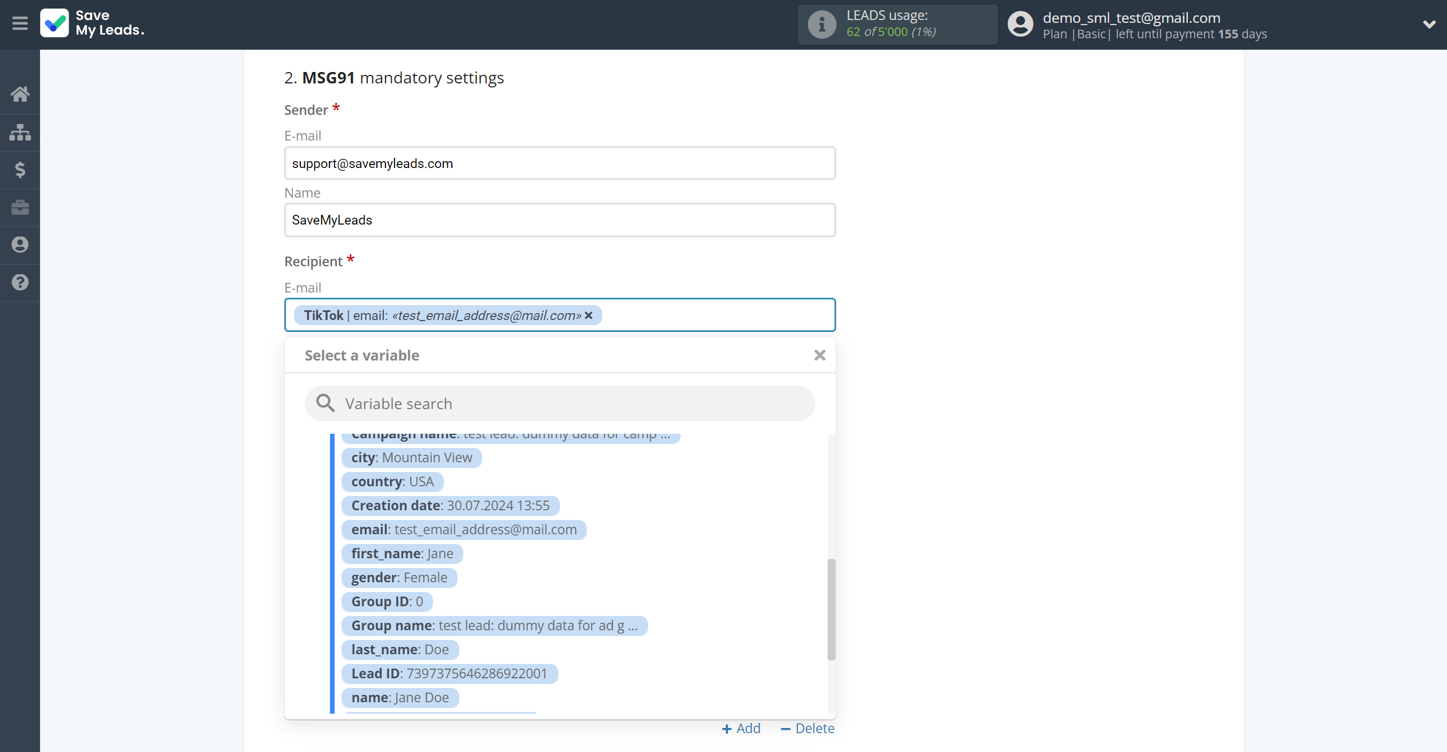The width and height of the screenshot is (1447, 752).
Task: Edit the Sender E-mail field
Action: pos(560,163)
